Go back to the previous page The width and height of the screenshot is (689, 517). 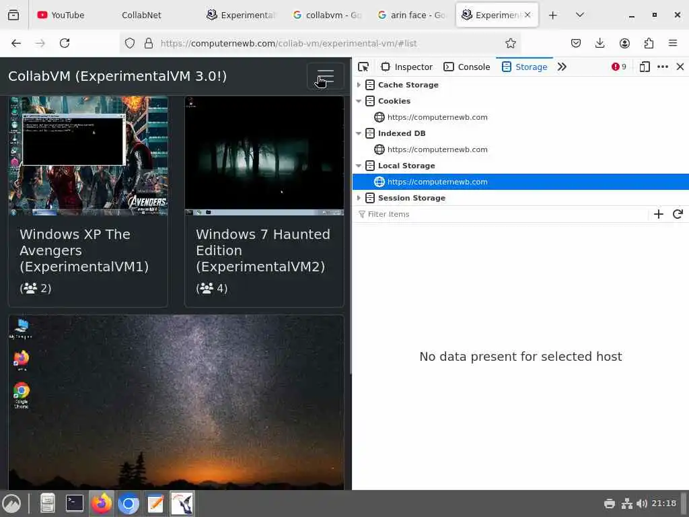point(16,43)
